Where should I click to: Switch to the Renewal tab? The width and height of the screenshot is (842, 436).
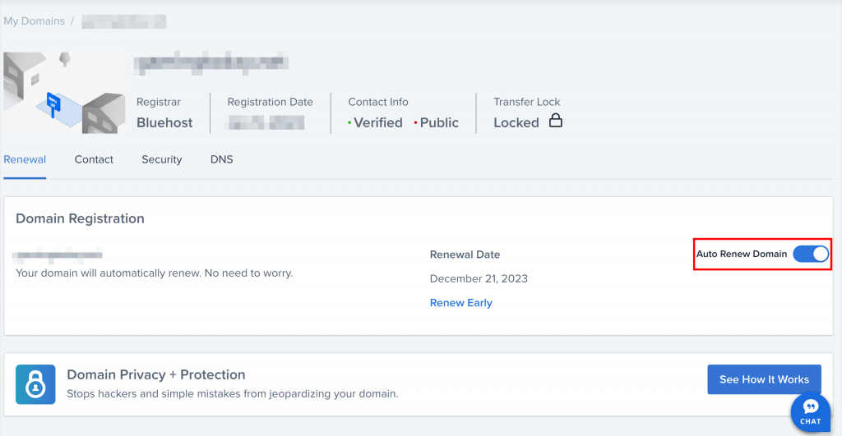click(25, 159)
